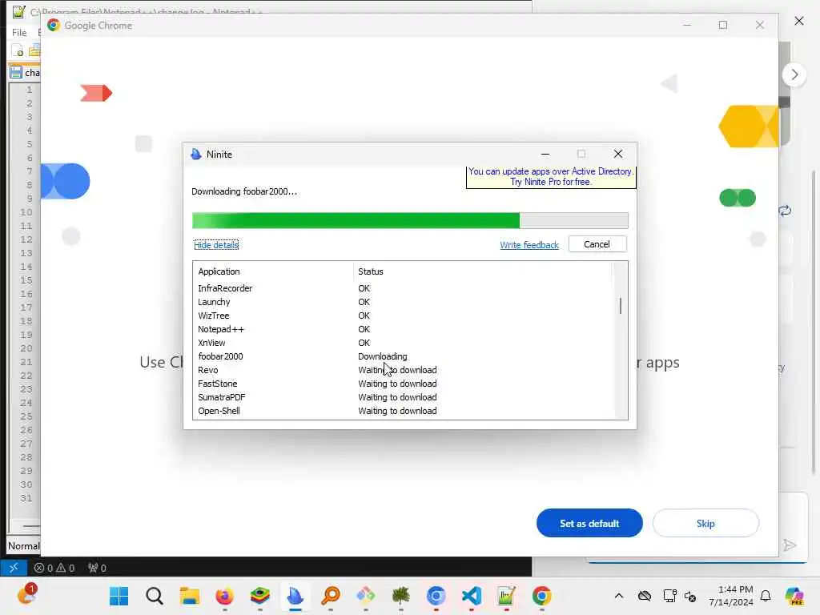Select the Revo row

(x=403, y=370)
